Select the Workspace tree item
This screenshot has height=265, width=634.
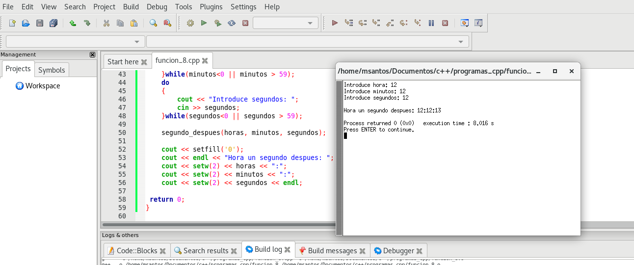(42, 86)
